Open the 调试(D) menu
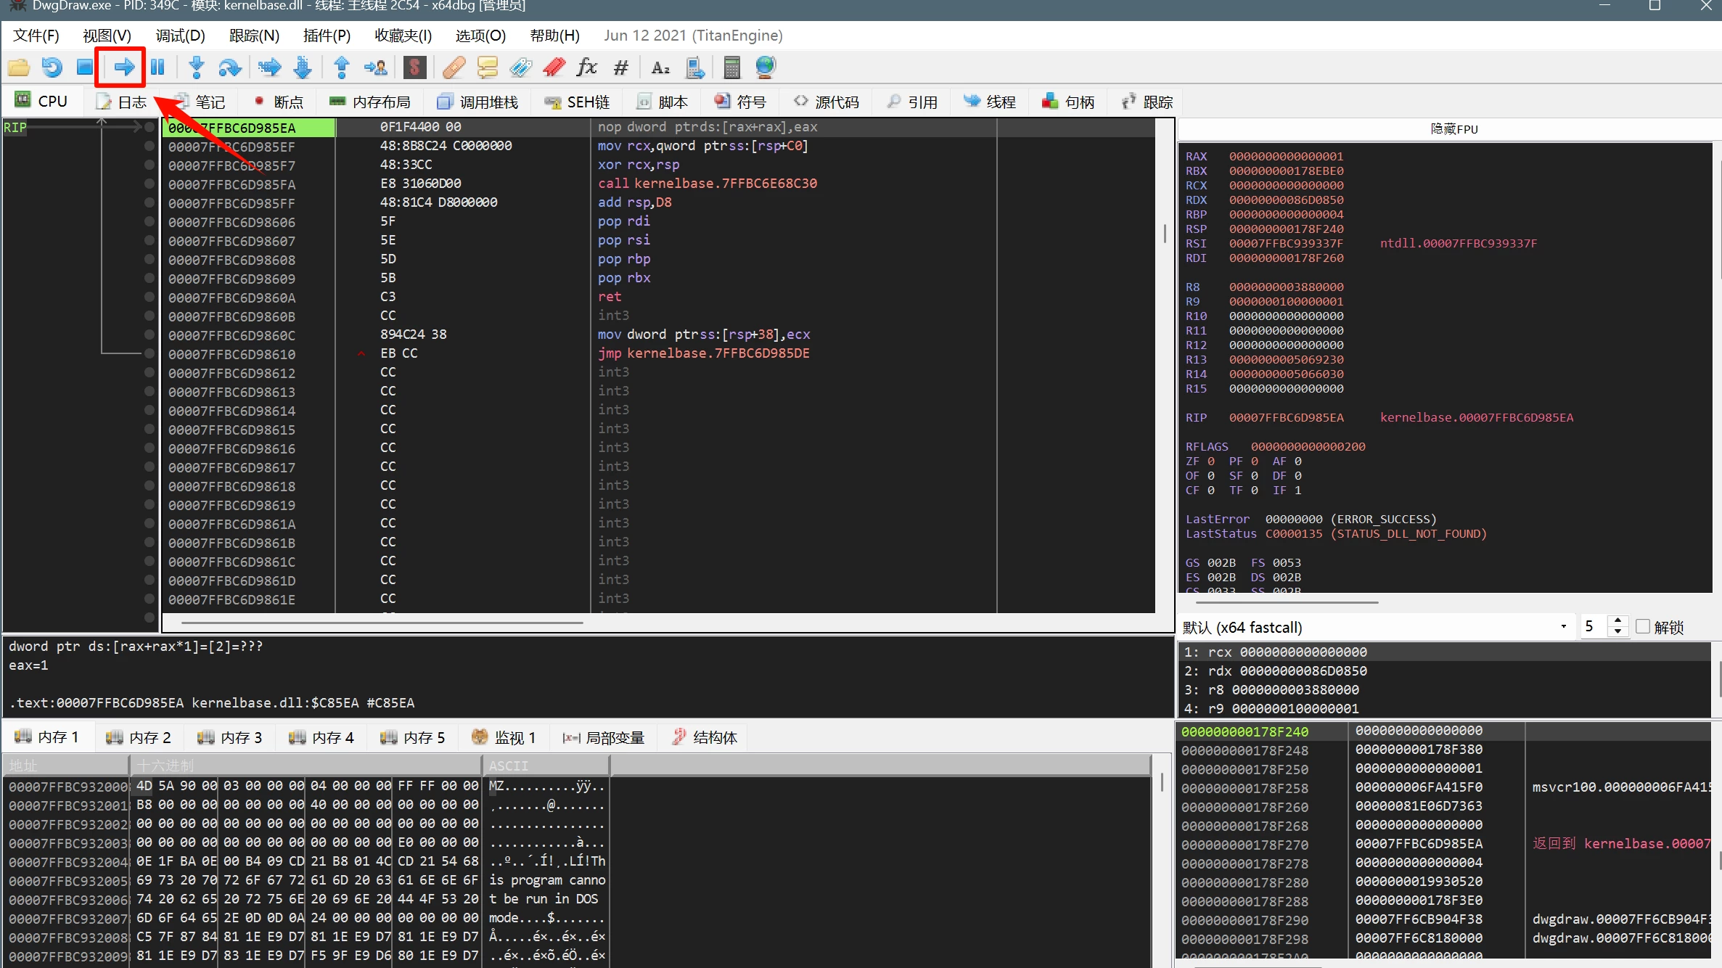This screenshot has width=1722, height=968. [180, 36]
